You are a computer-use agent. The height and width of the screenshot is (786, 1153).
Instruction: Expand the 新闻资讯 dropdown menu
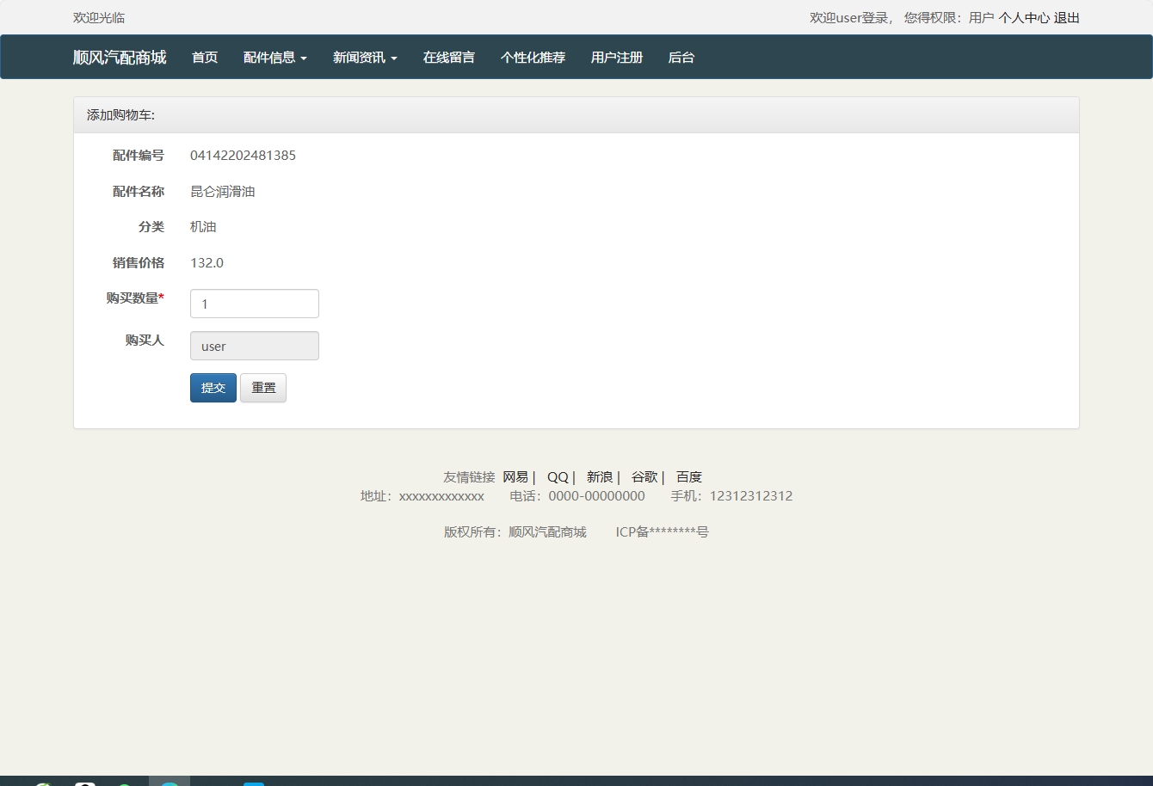tap(365, 58)
